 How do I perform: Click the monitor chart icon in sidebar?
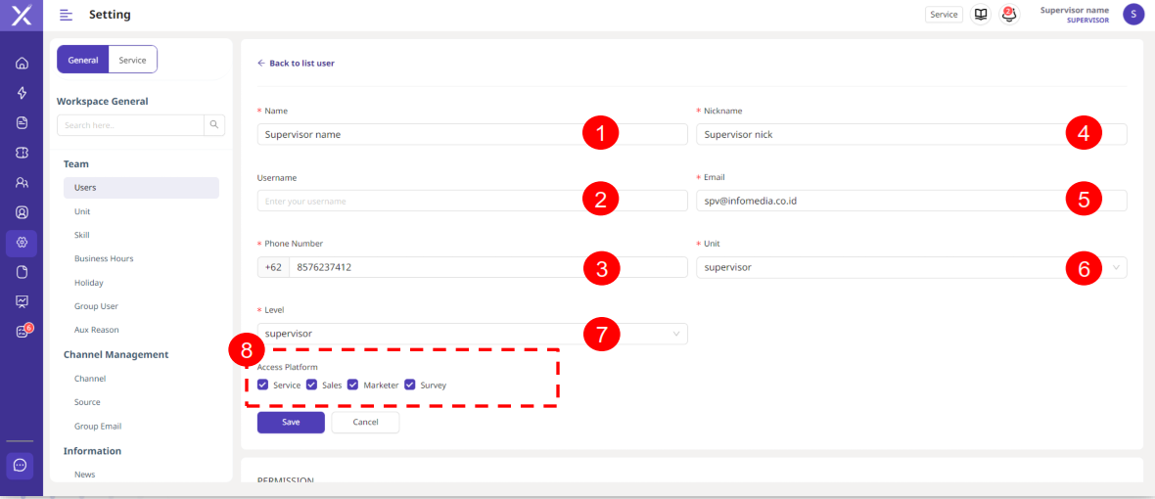(22, 301)
